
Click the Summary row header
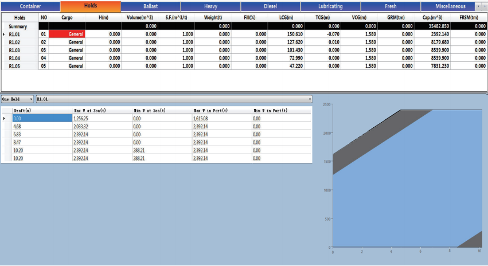pos(19,26)
